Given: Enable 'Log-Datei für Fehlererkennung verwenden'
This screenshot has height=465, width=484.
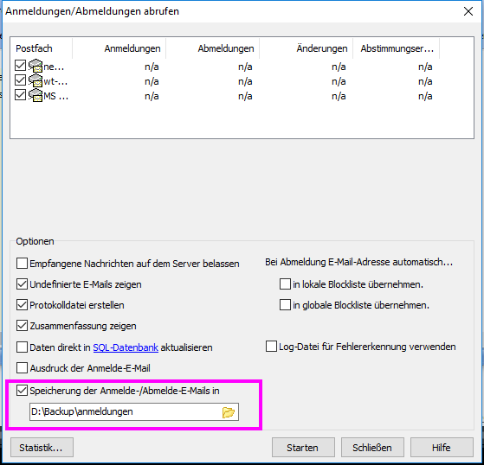Looking at the screenshot, I should (x=271, y=347).
